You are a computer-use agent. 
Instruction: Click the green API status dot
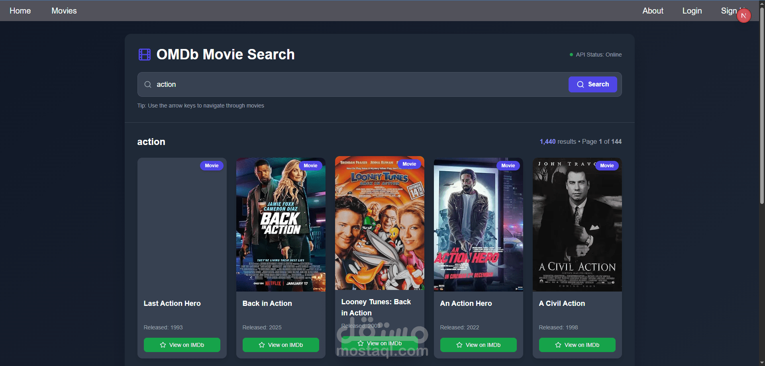[571, 55]
